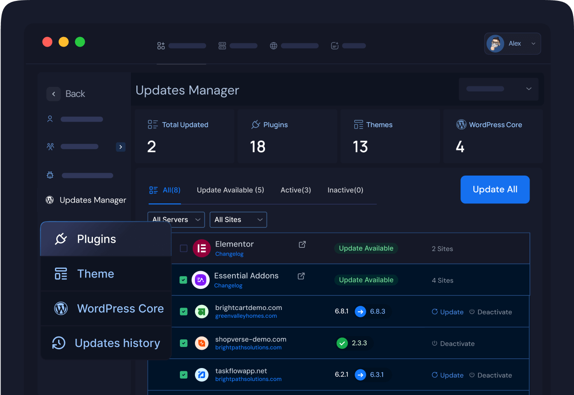
Task: Click the Elementor plugin logo
Action: pyautogui.click(x=201, y=248)
